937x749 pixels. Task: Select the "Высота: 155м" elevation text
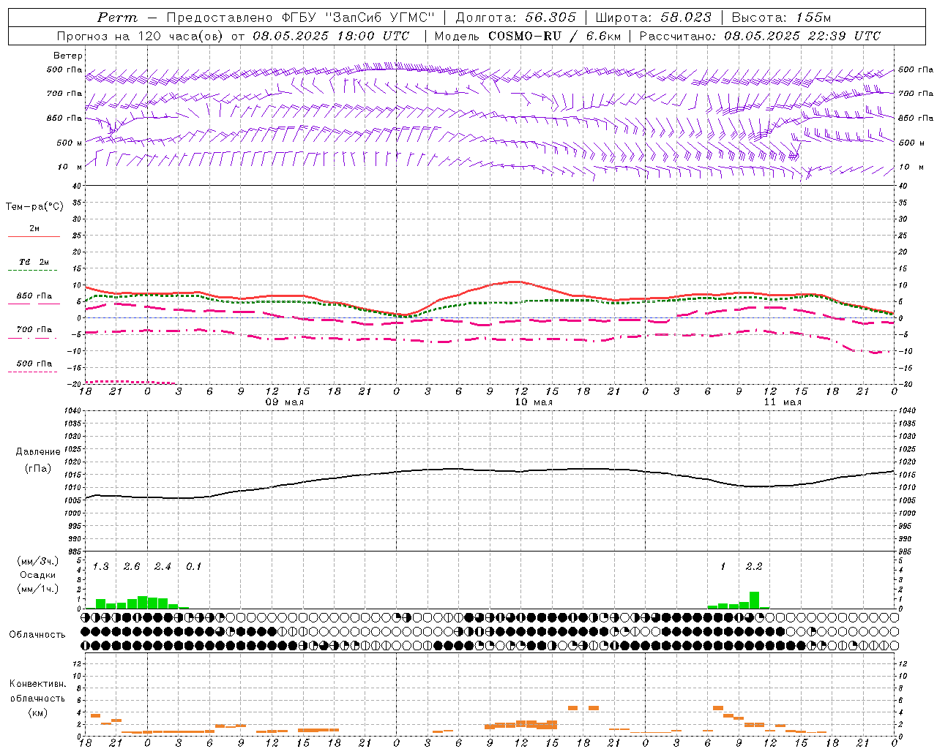pyautogui.click(x=781, y=18)
